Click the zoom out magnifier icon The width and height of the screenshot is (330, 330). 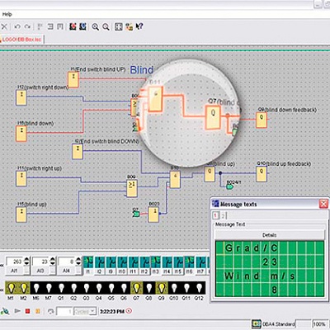tap(106, 26)
